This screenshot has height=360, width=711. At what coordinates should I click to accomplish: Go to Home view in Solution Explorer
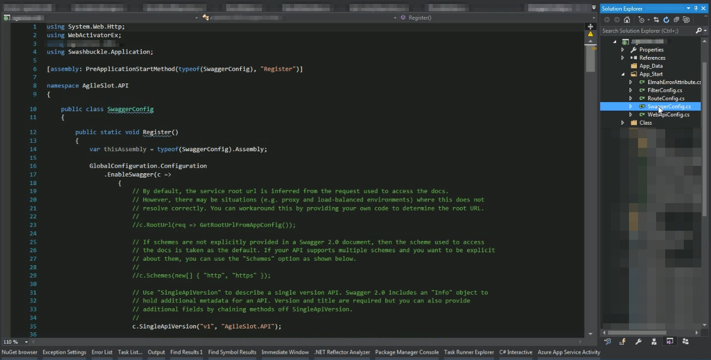[627, 20]
